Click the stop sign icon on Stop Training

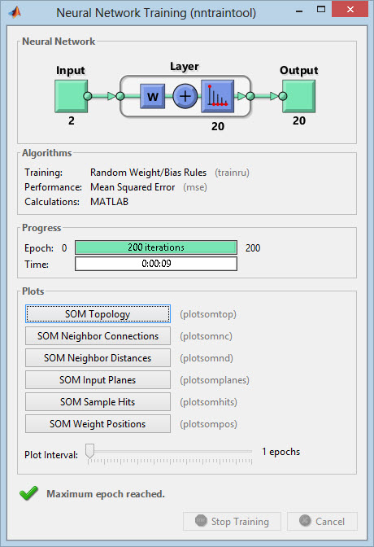[x=201, y=520]
